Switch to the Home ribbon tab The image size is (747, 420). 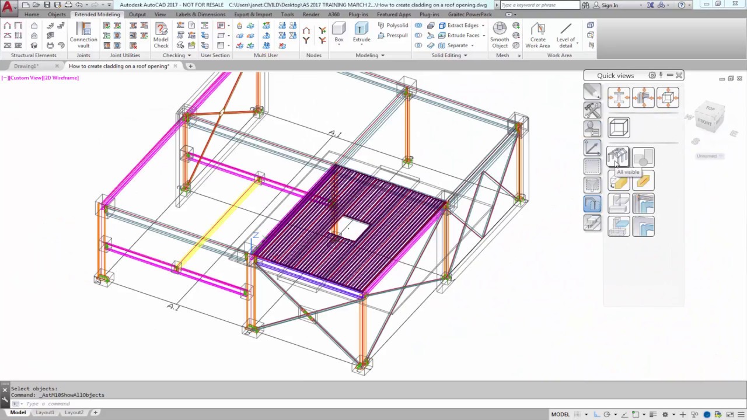point(32,15)
